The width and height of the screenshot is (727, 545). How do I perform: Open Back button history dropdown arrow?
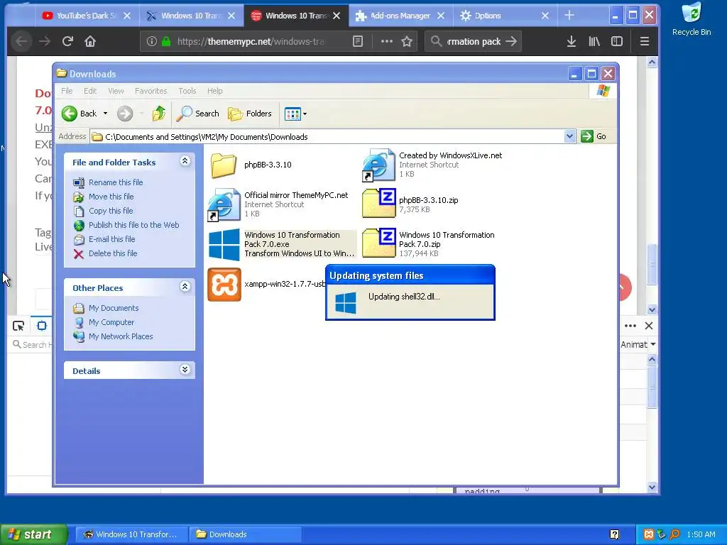tap(105, 114)
